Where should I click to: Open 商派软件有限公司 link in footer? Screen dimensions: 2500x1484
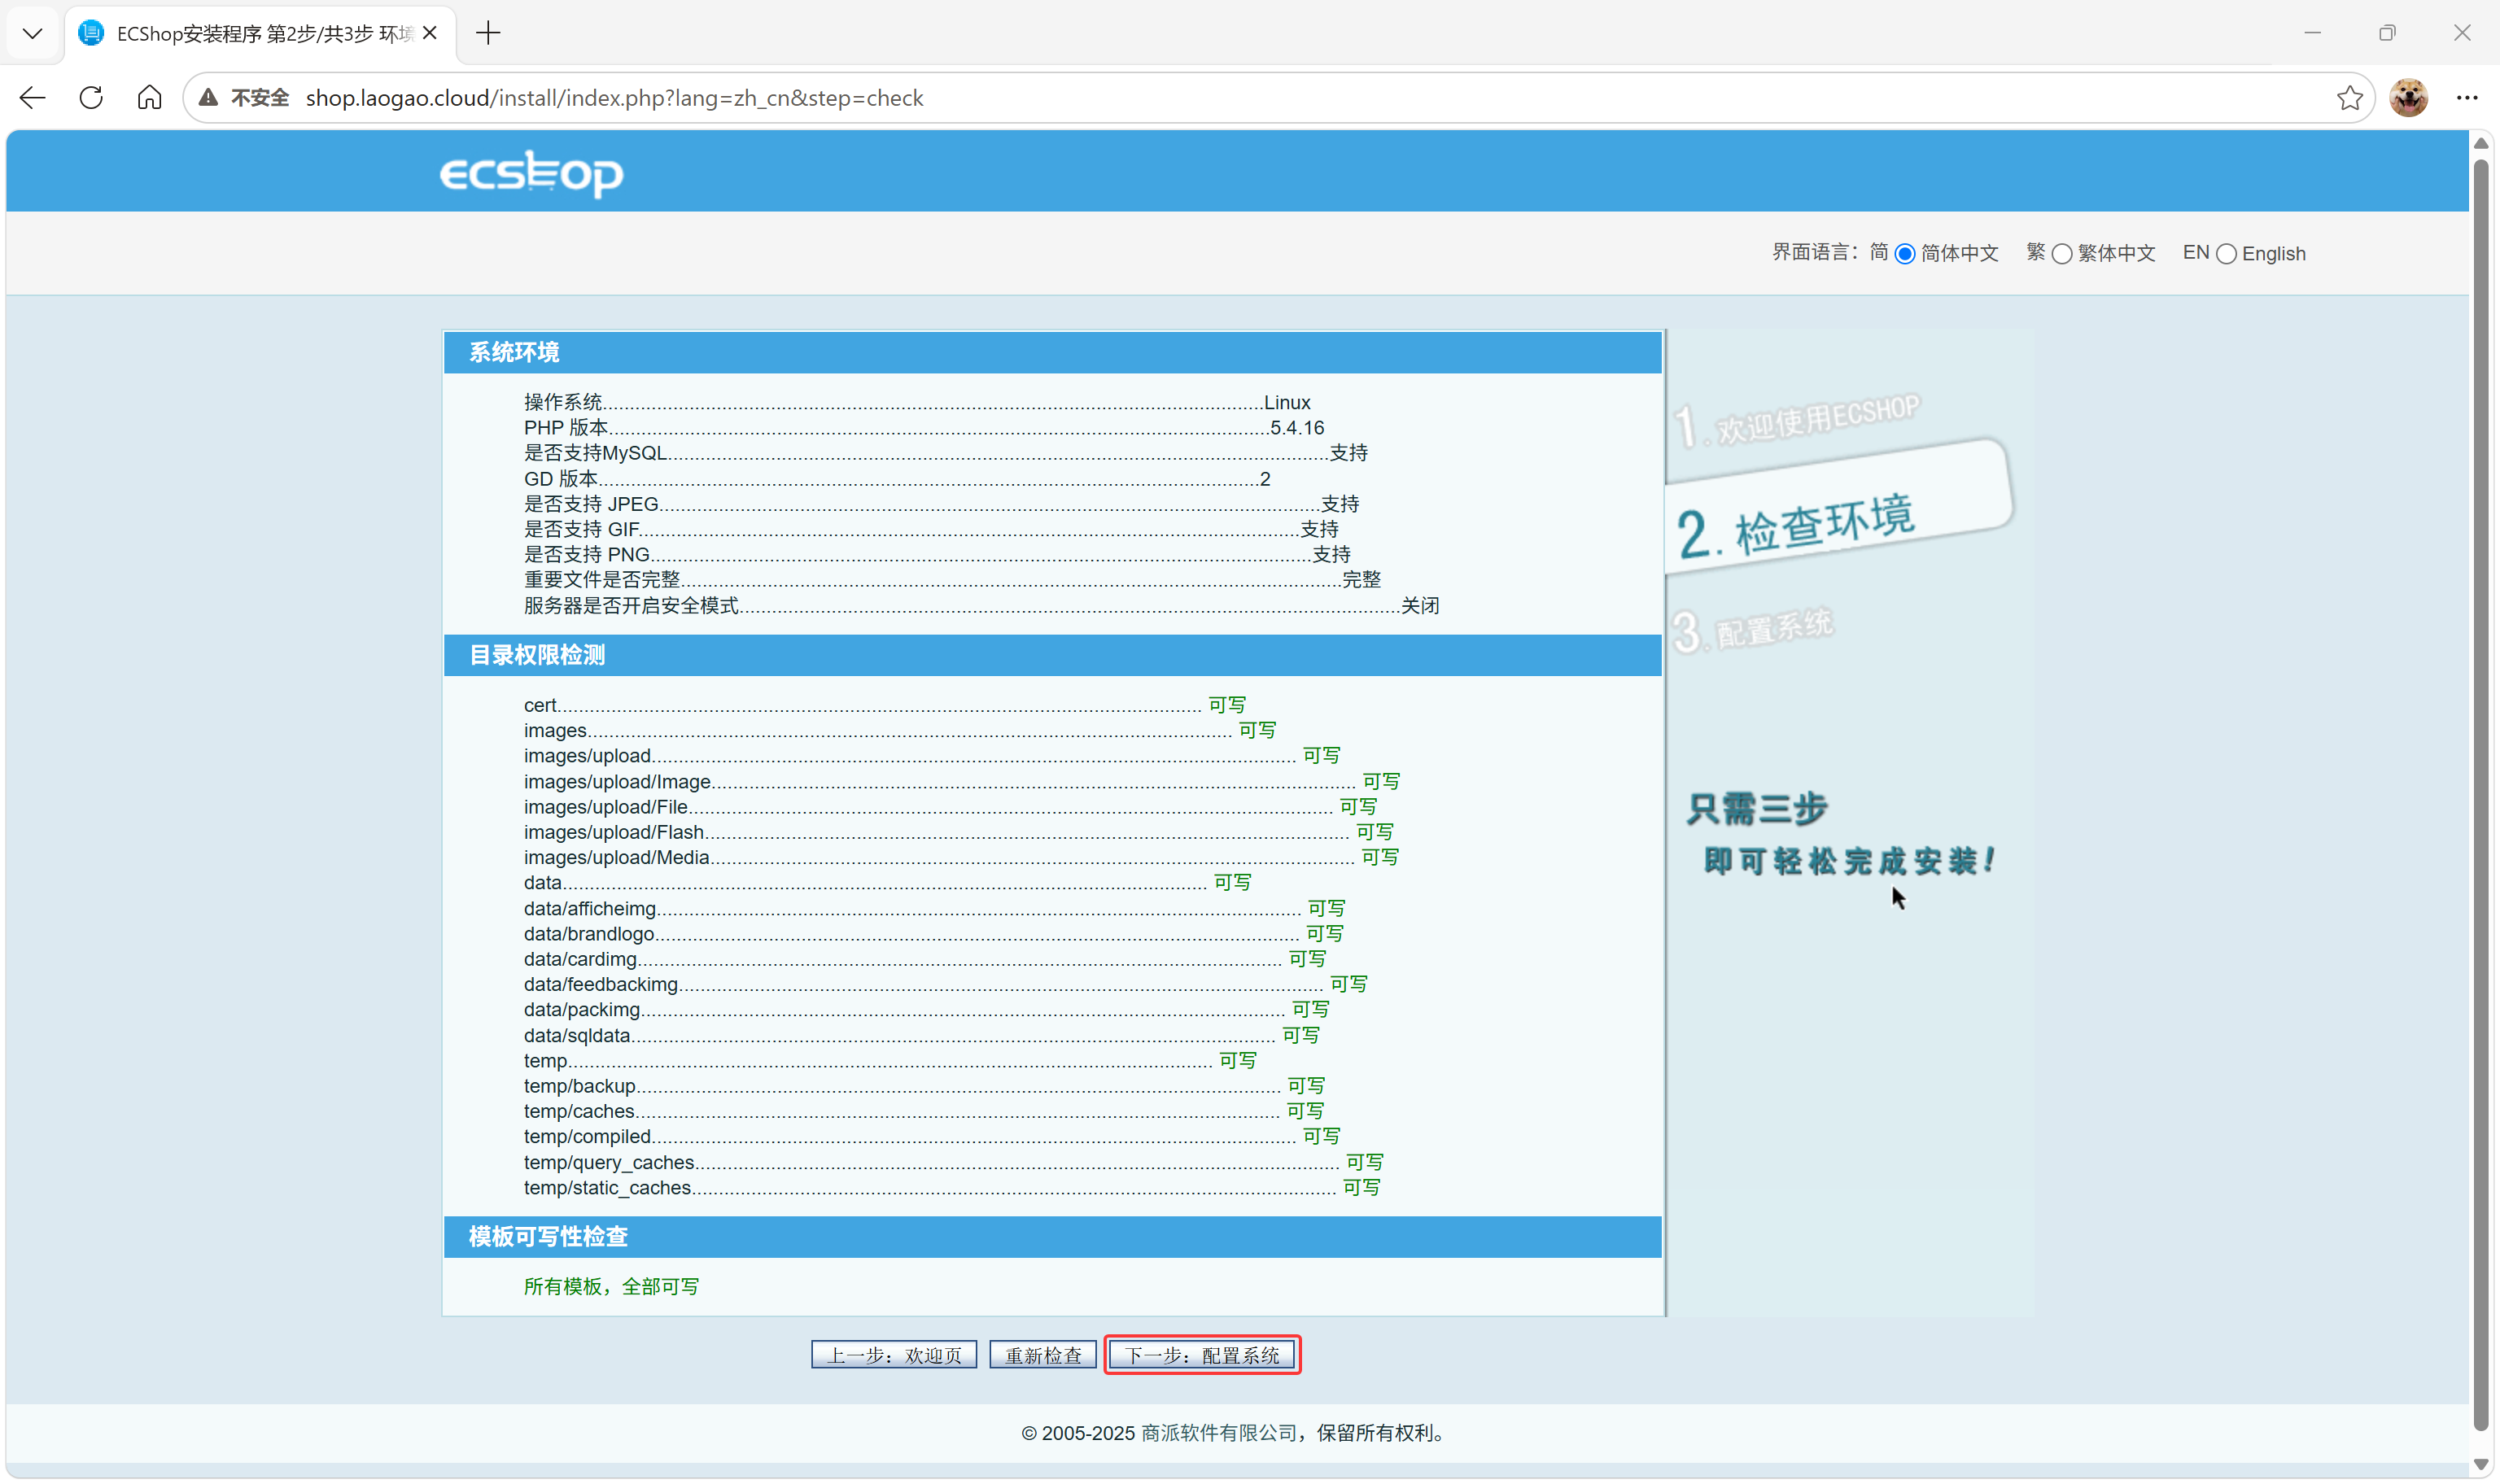[1219, 1433]
